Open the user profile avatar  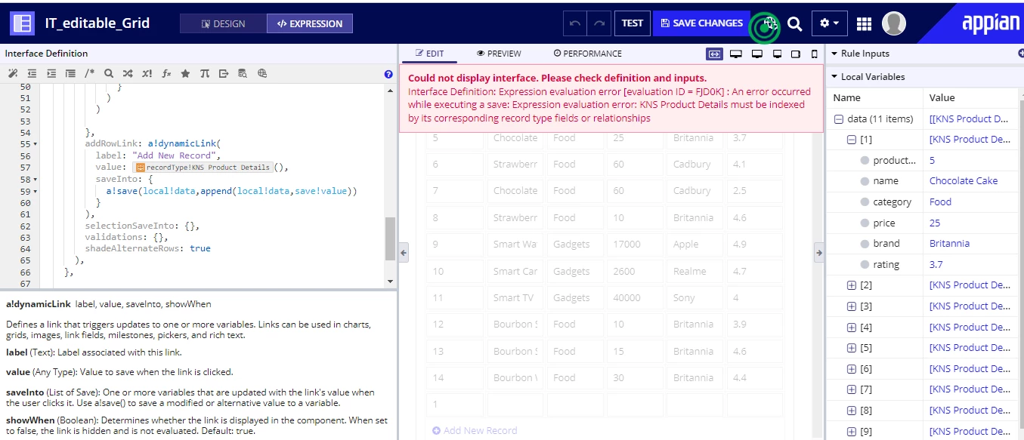(894, 23)
